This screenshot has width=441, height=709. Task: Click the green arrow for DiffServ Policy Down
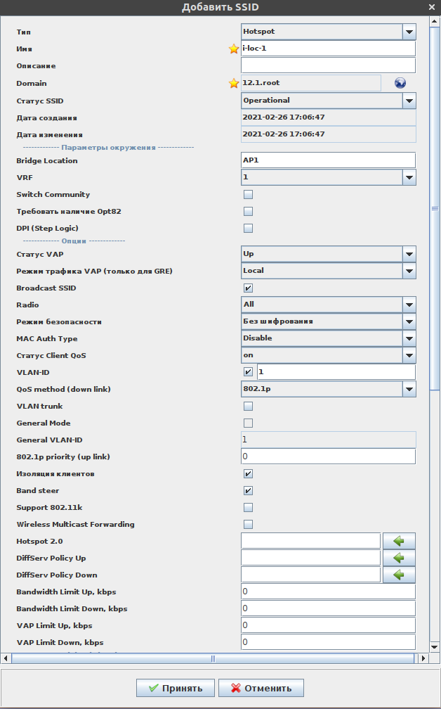tap(399, 575)
